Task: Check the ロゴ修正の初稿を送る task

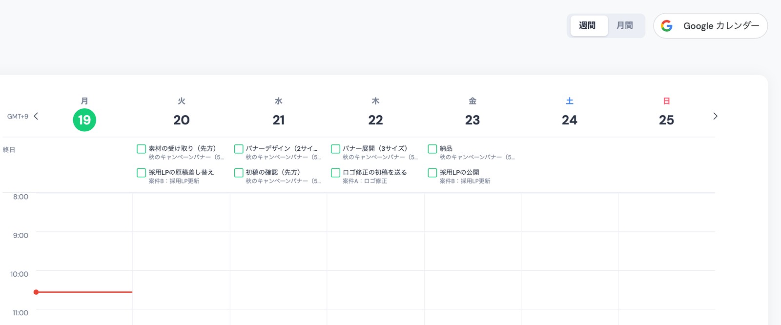Action: 335,173
